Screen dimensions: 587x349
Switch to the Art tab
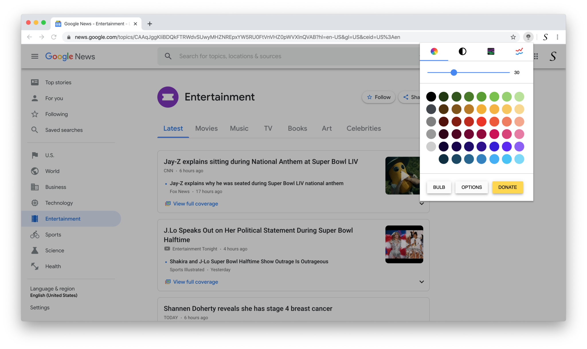tap(327, 129)
